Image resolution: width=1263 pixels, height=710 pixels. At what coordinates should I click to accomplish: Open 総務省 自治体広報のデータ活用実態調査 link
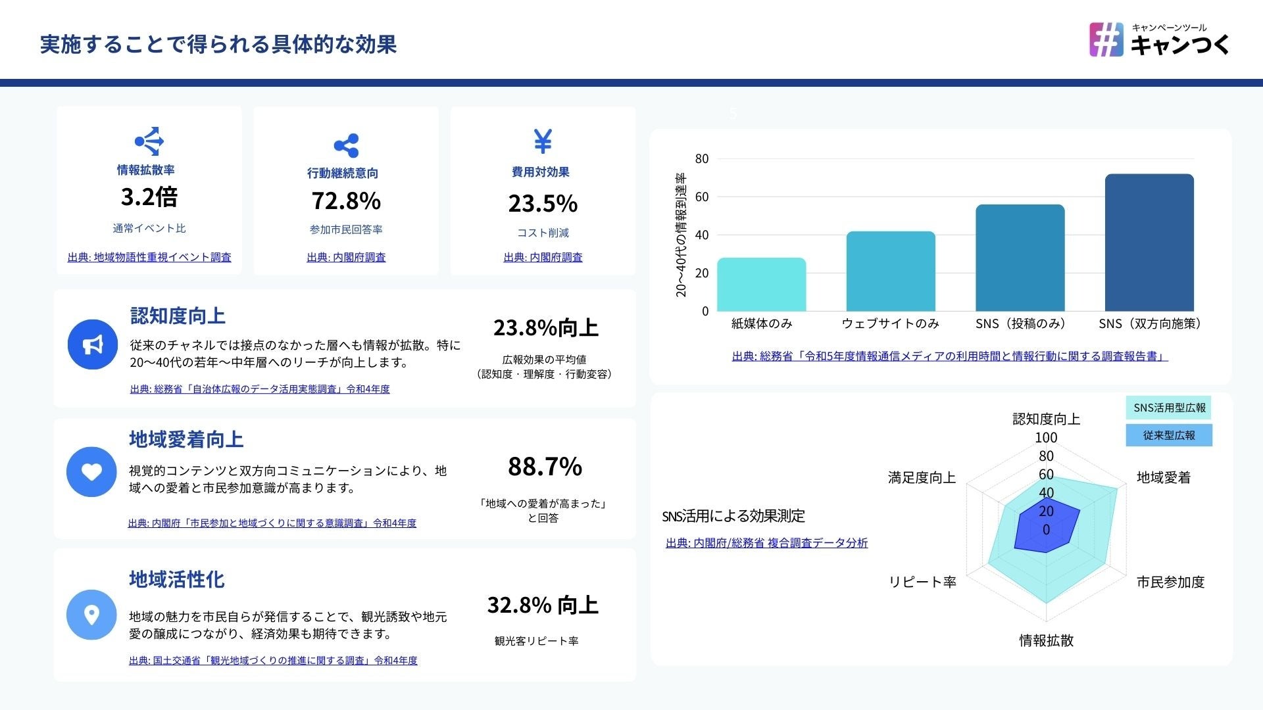(x=260, y=389)
